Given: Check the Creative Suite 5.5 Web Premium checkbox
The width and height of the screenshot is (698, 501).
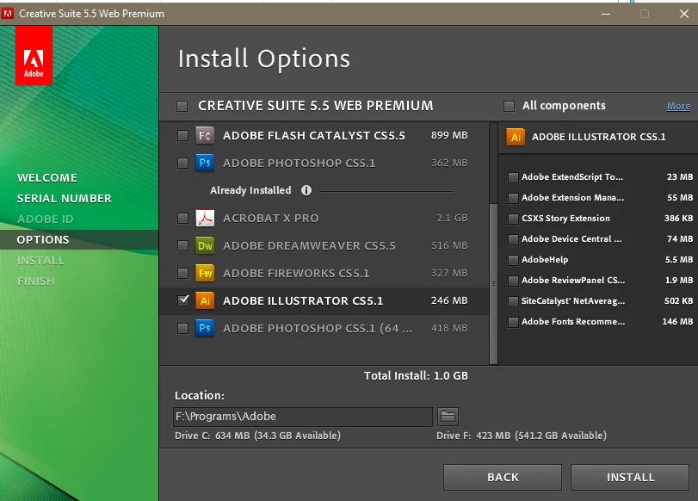Looking at the screenshot, I should (182, 106).
